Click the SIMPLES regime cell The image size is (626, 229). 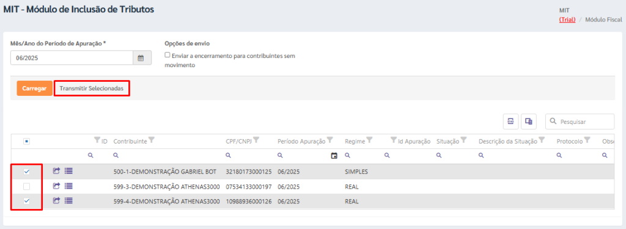pyautogui.click(x=356, y=172)
